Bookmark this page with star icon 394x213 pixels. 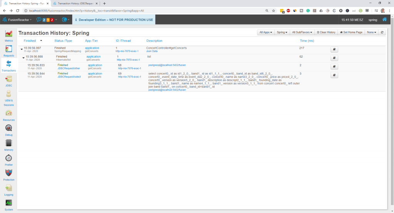pyautogui.click(x=274, y=10)
